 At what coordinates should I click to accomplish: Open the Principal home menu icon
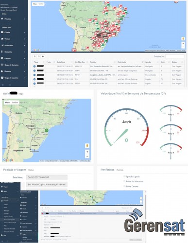pos(2,19)
